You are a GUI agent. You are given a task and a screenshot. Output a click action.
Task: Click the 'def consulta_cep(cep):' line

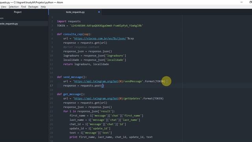(74, 34)
